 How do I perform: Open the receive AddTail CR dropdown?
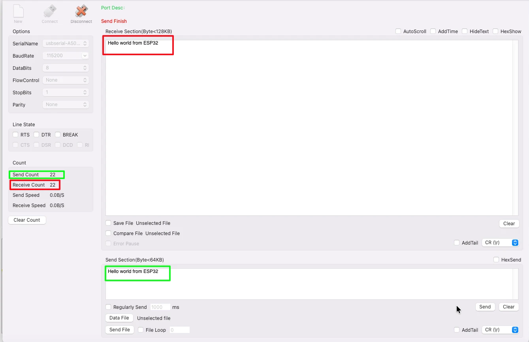click(x=500, y=243)
